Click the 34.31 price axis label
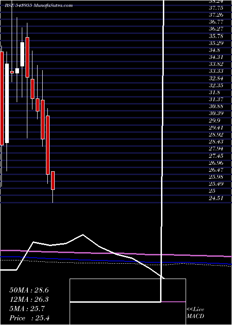 [216, 58]
